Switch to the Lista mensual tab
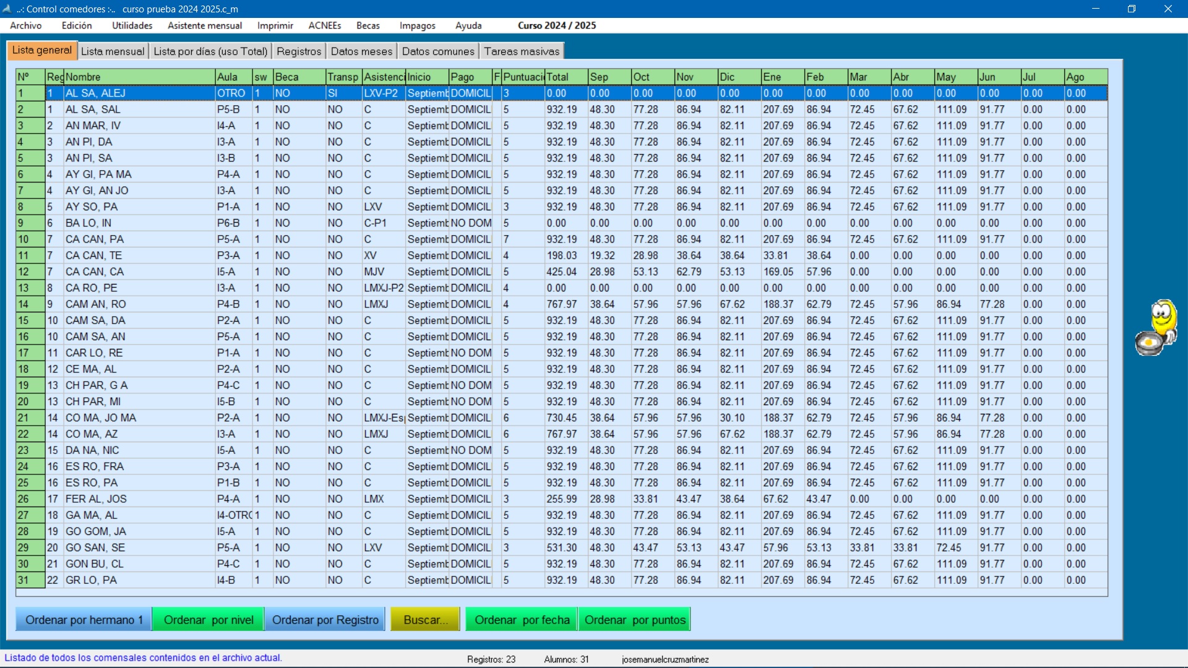 (113, 51)
